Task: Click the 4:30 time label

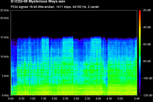Action: (109, 99)
